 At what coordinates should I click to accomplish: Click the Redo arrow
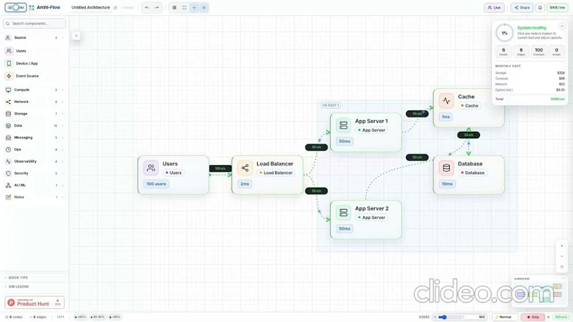pyautogui.click(x=157, y=8)
